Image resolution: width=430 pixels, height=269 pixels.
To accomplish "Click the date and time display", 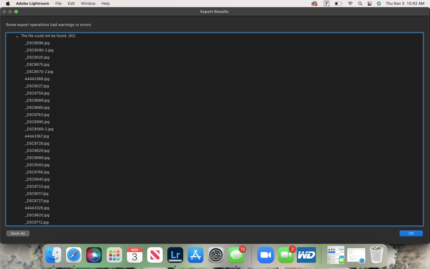I will tap(405, 4).
